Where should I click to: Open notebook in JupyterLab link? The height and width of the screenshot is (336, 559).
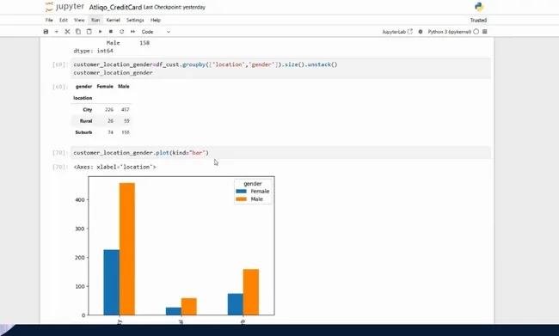point(397,32)
